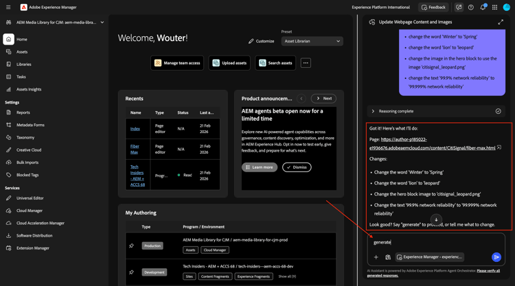The width and height of the screenshot is (515, 286).
Task: Click the plus attach icon in chat input
Action: tap(376, 257)
